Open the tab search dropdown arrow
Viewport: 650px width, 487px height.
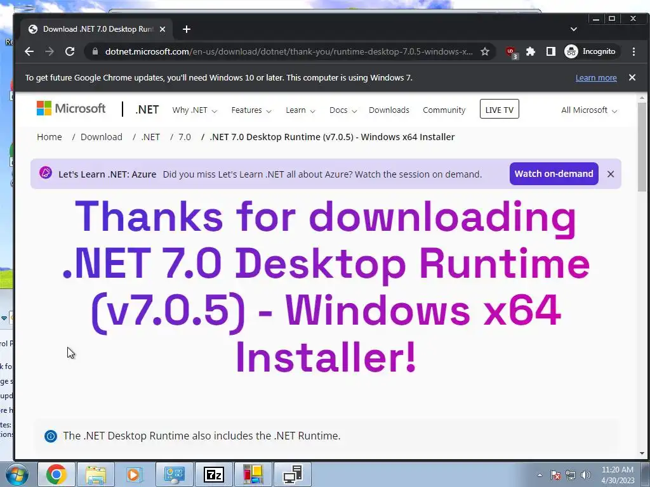(x=574, y=29)
